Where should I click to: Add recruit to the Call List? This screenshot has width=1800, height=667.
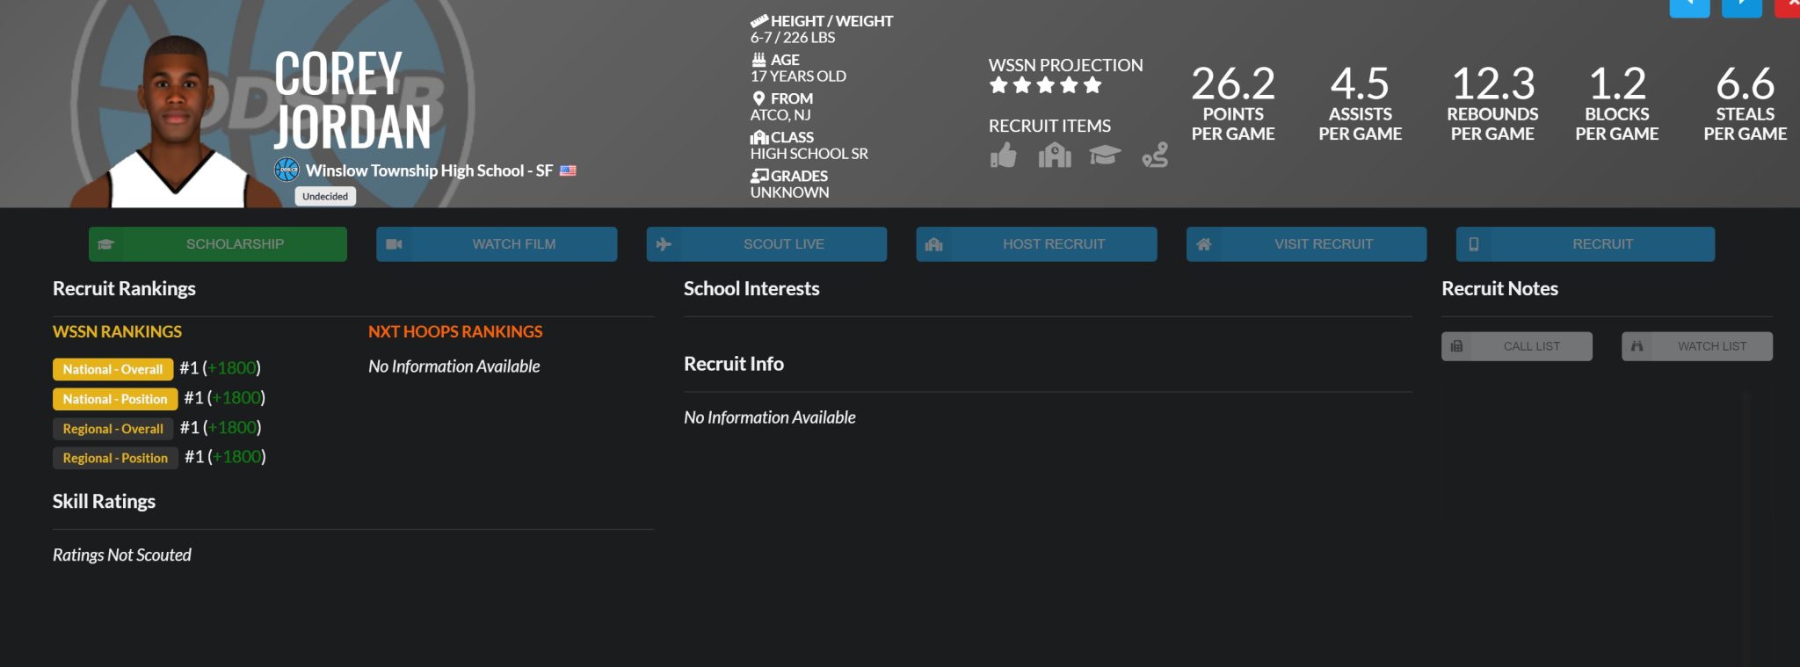click(1516, 346)
